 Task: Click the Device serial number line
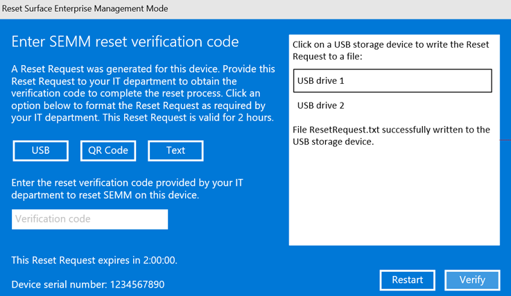88,284
